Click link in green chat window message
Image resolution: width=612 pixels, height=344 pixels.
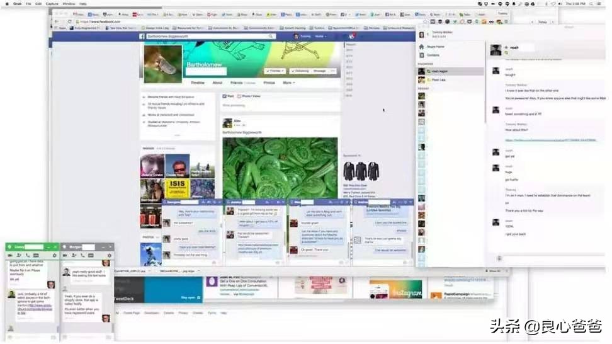35,309
